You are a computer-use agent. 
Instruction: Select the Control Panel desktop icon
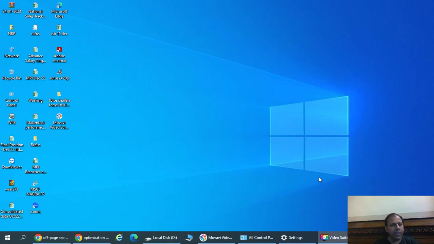[12, 99]
